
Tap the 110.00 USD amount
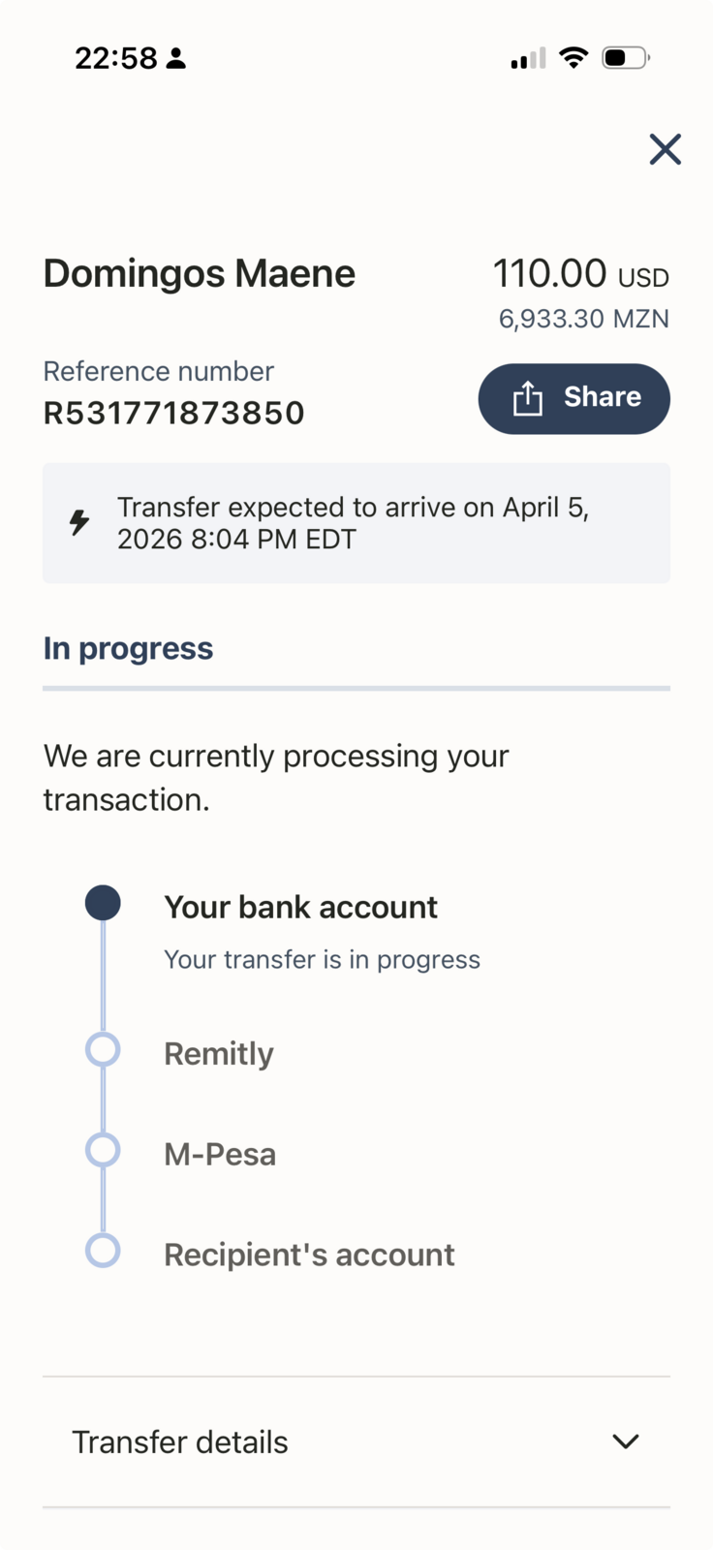580,274
